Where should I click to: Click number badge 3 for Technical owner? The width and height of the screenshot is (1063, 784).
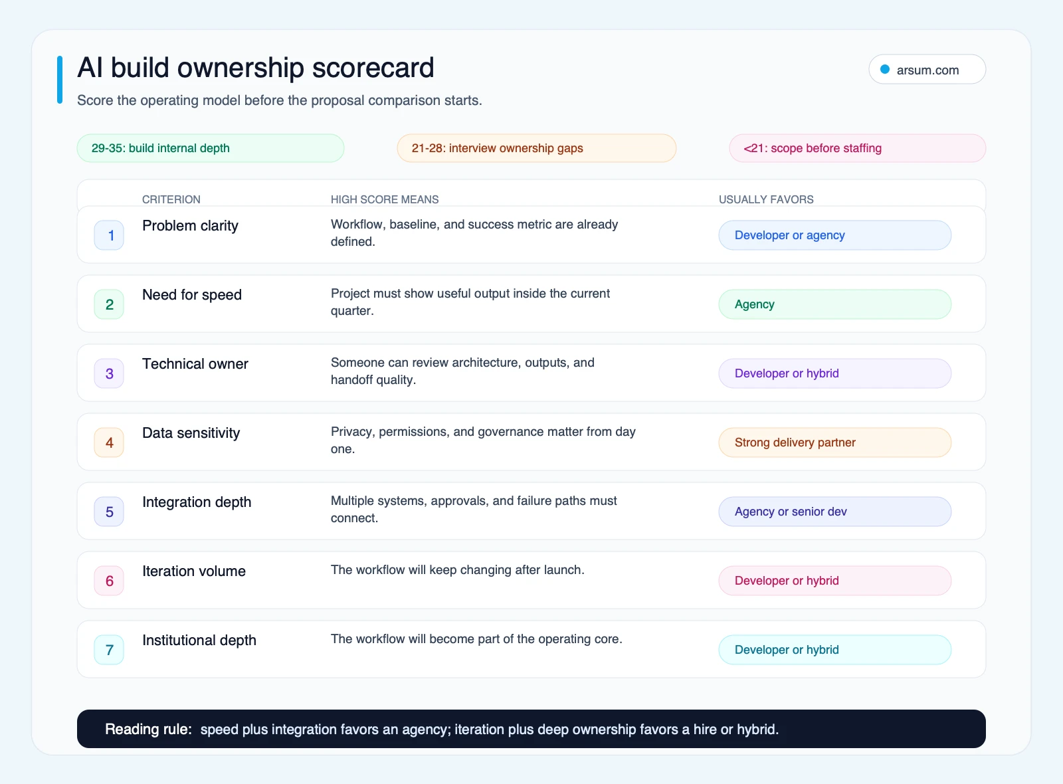pyautogui.click(x=109, y=373)
